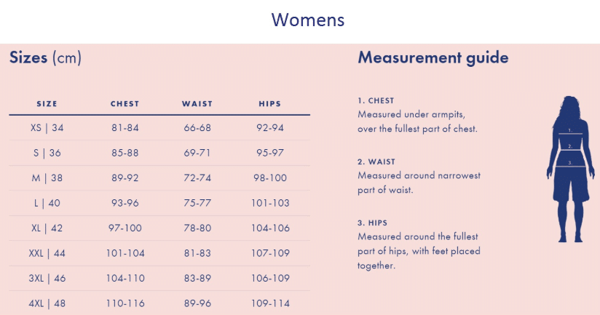Click the 4XL | 48 size label

tap(47, 303)
